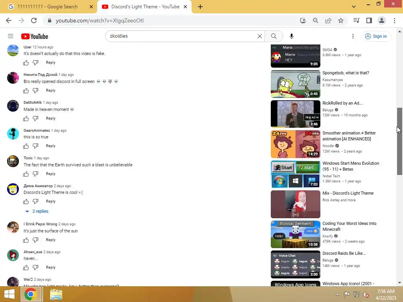Open a new browser tab
The image size is (403, 302).
coord(200,7)
